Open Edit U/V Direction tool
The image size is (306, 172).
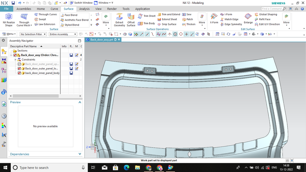[x=267, y=24]
